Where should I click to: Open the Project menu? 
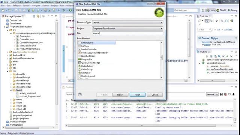(54, 6)
